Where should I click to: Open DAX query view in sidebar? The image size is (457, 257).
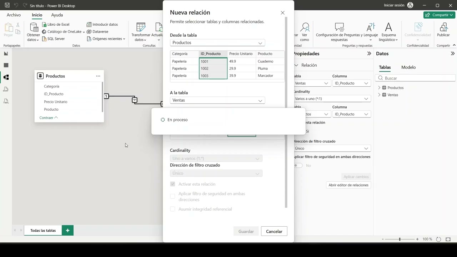tap(6, 89)
